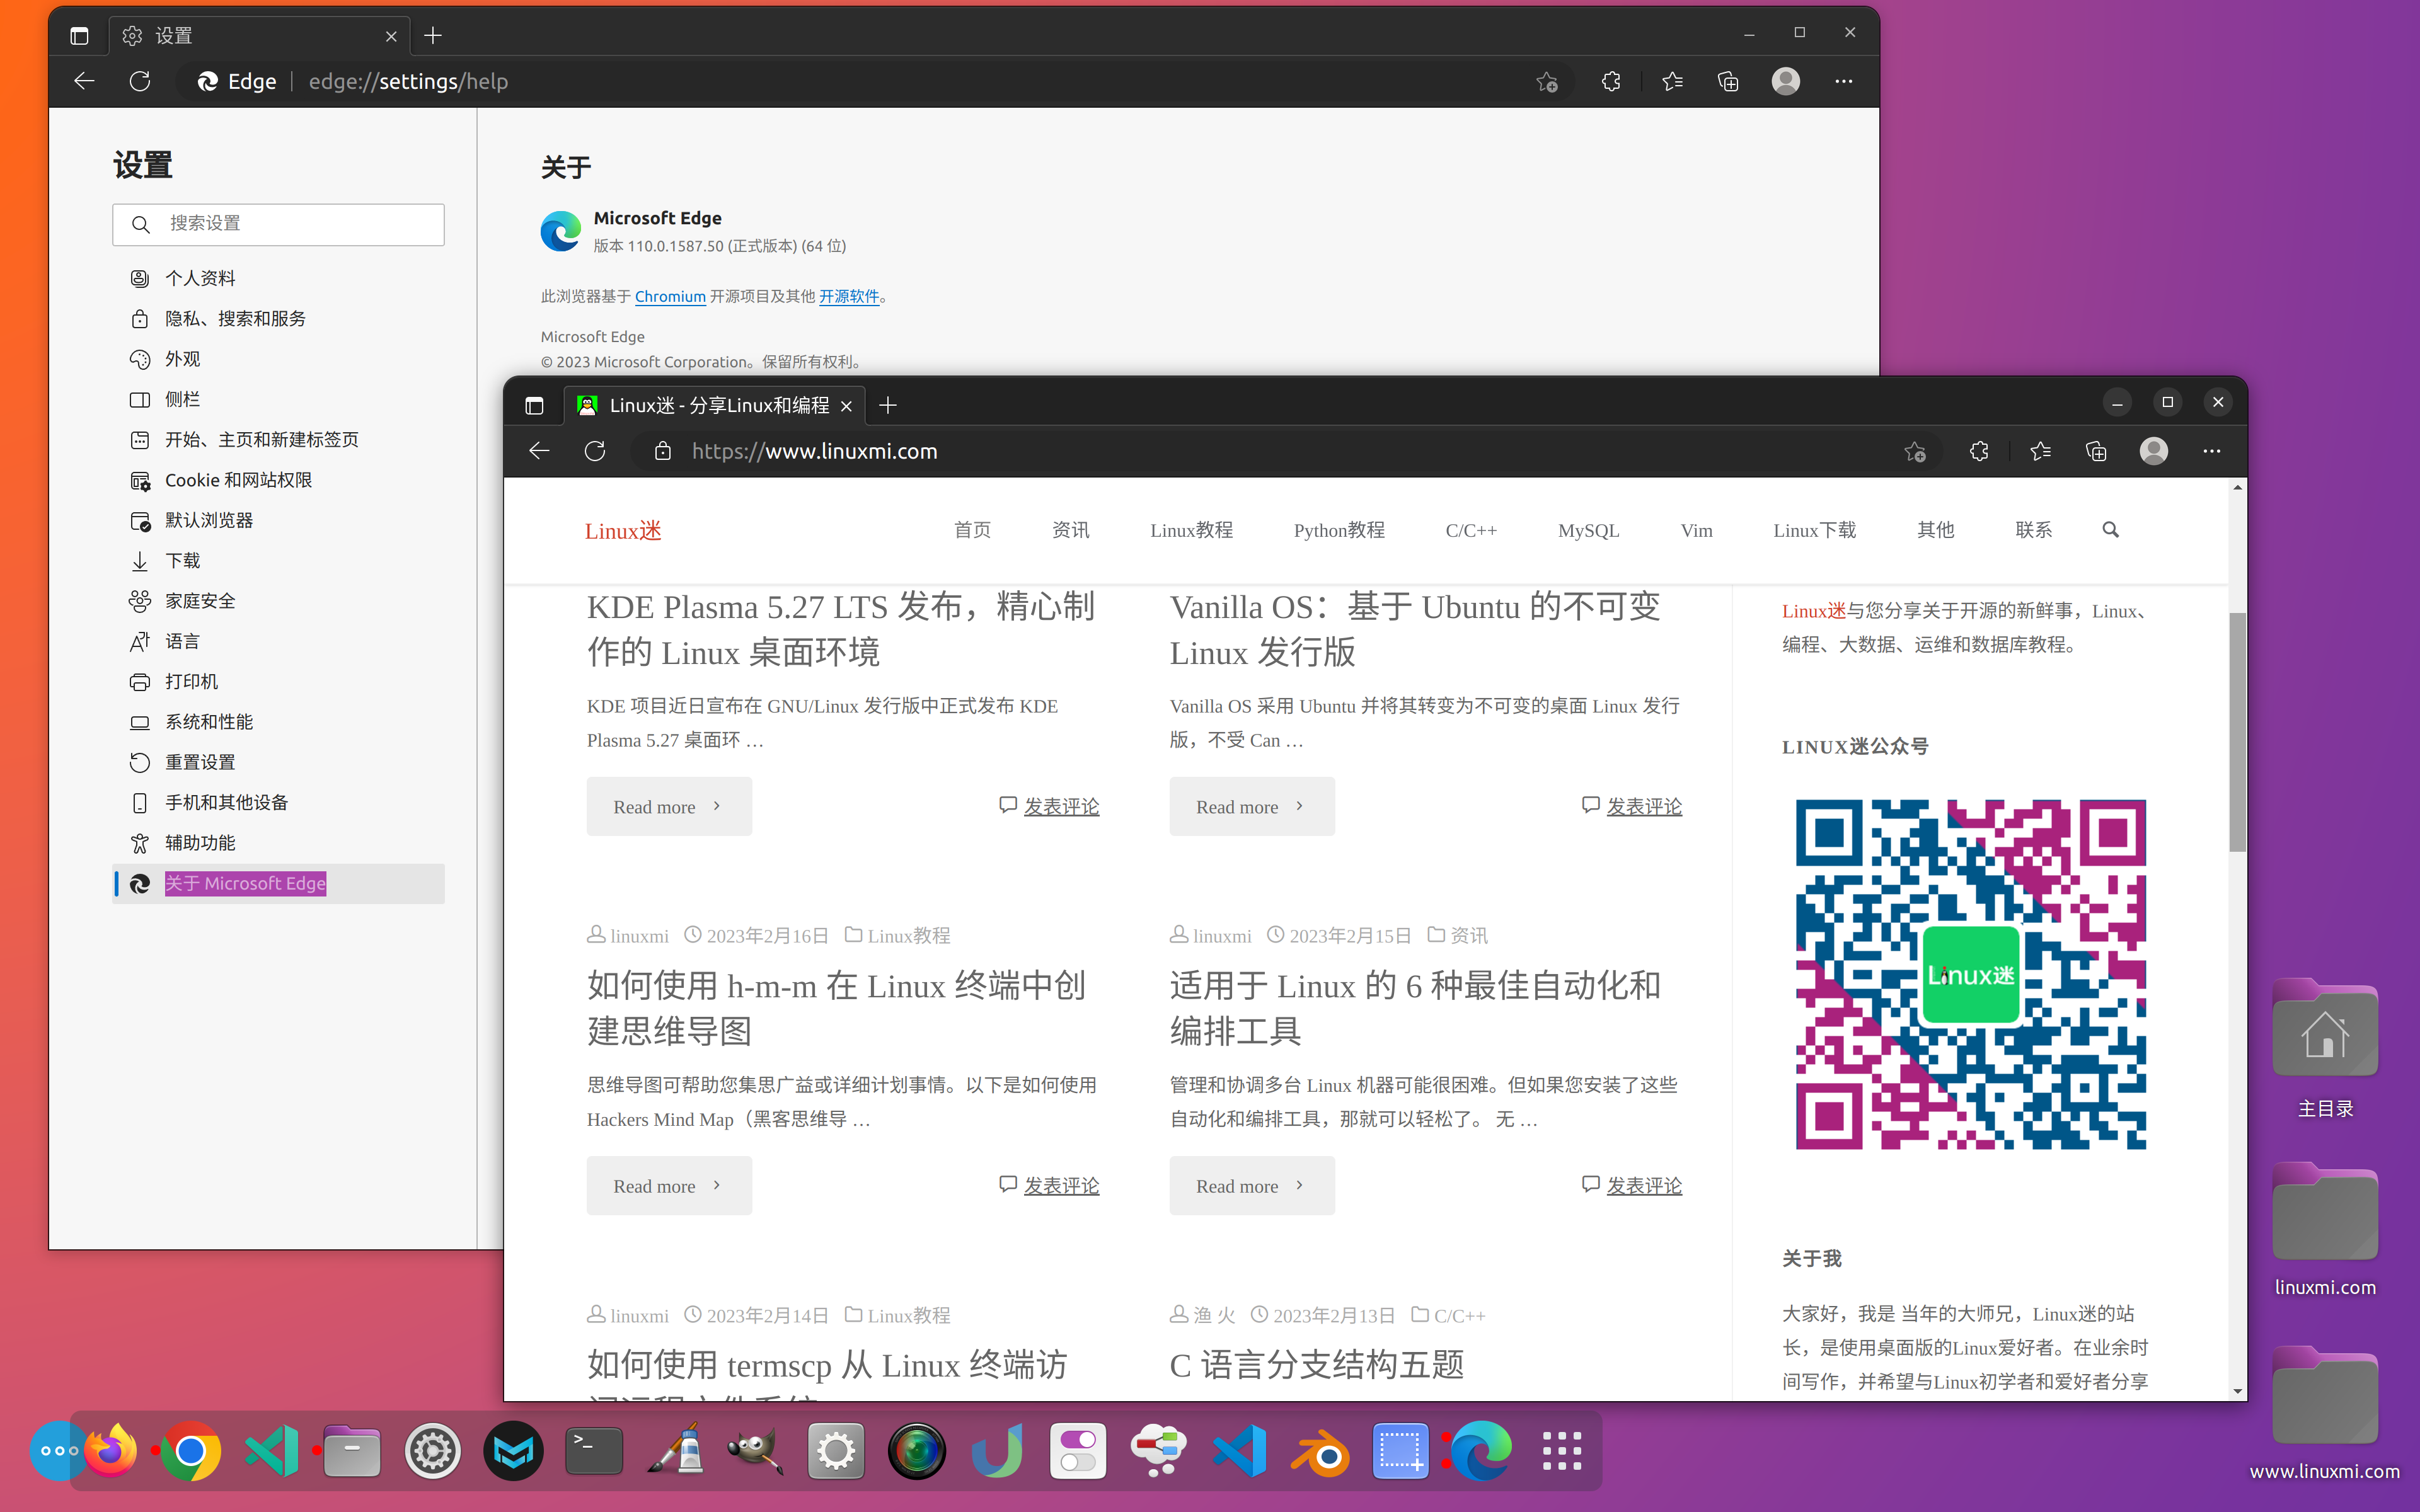
Task: Click profile avatar in Linux迷 window
Action: [x=2153, y=451]
